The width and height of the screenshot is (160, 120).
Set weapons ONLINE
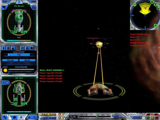(x=27, y=60)
